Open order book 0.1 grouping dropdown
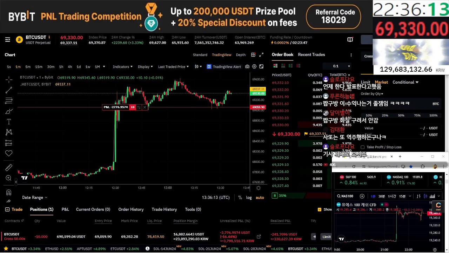The height and width of the screenshot is (253, 449). tap(337, 66)
